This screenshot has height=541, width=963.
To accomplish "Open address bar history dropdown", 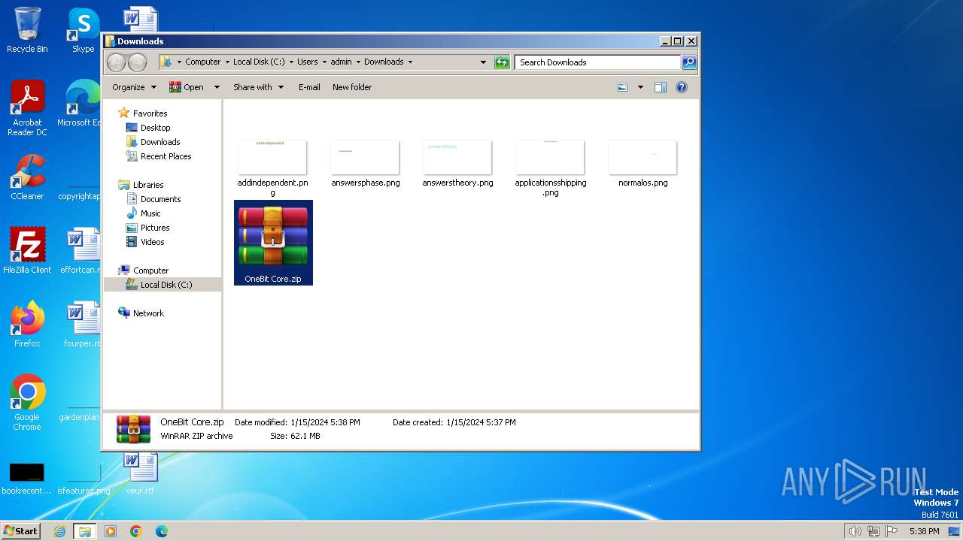I will click(483, 62).
